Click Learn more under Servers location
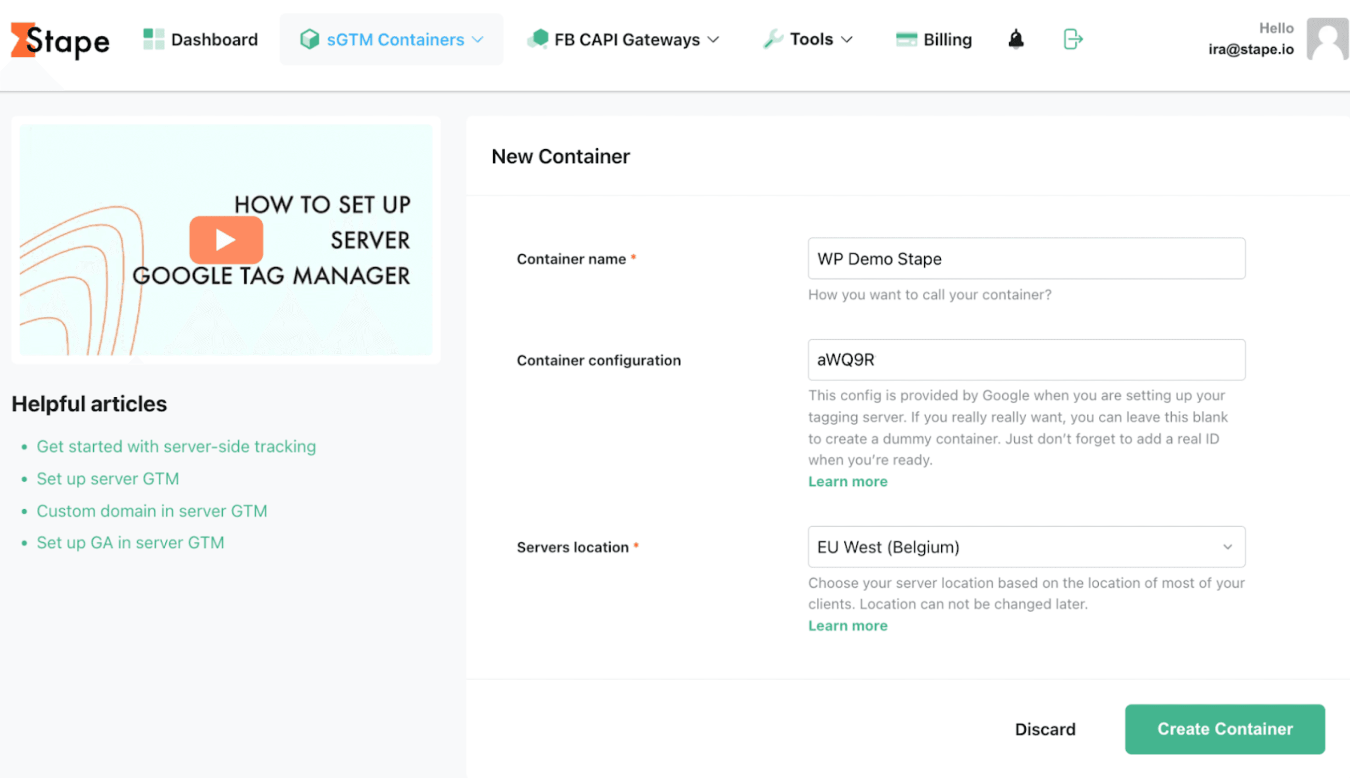 pyautogui.click(x=848, y=626)
